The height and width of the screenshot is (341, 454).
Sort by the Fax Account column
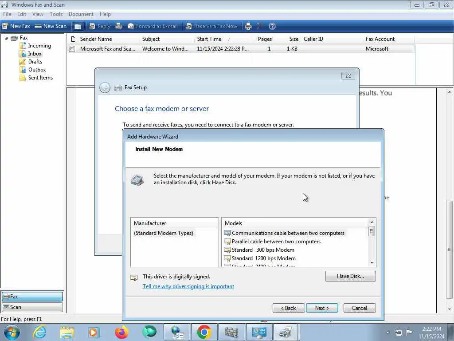coord(388,39)
